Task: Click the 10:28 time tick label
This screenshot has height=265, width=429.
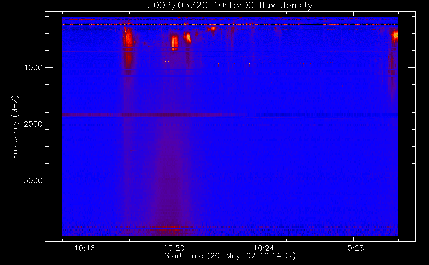Action: 353,248
